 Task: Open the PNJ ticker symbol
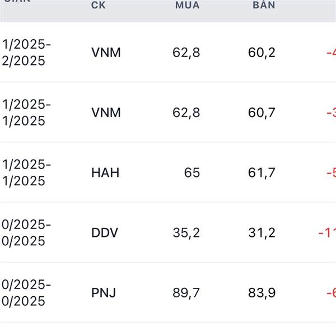point(104,292)
